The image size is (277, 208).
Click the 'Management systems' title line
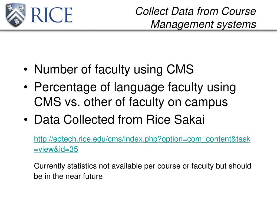(203, 24)
